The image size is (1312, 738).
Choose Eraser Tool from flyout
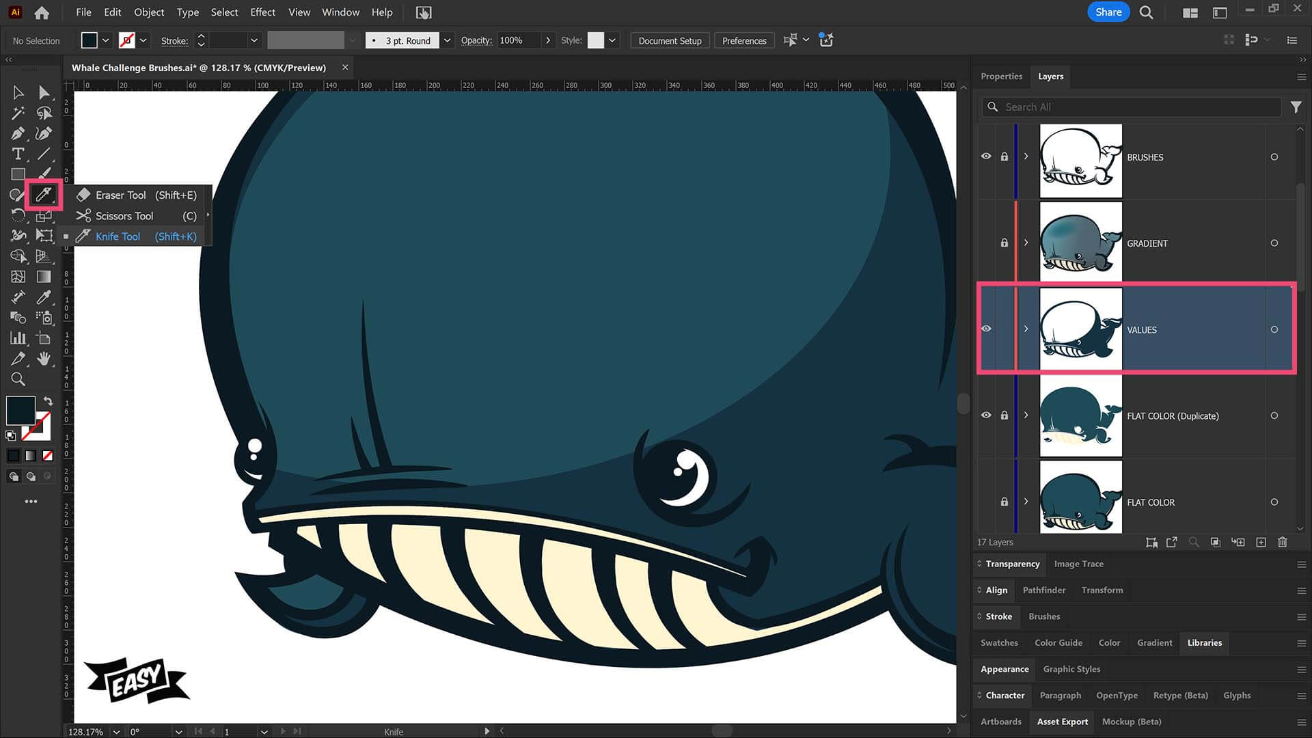(137, 195)
